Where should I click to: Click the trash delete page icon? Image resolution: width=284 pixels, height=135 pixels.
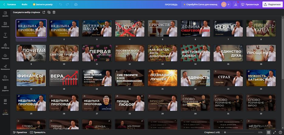[54, 12]
